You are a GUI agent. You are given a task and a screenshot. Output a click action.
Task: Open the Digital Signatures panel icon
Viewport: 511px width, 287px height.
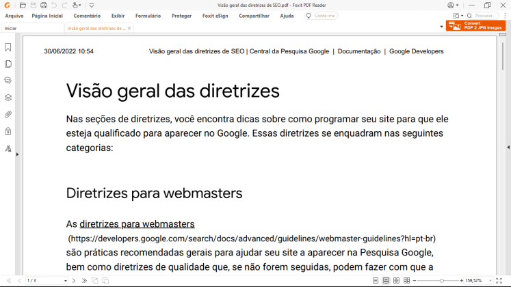tap(8, 148)
